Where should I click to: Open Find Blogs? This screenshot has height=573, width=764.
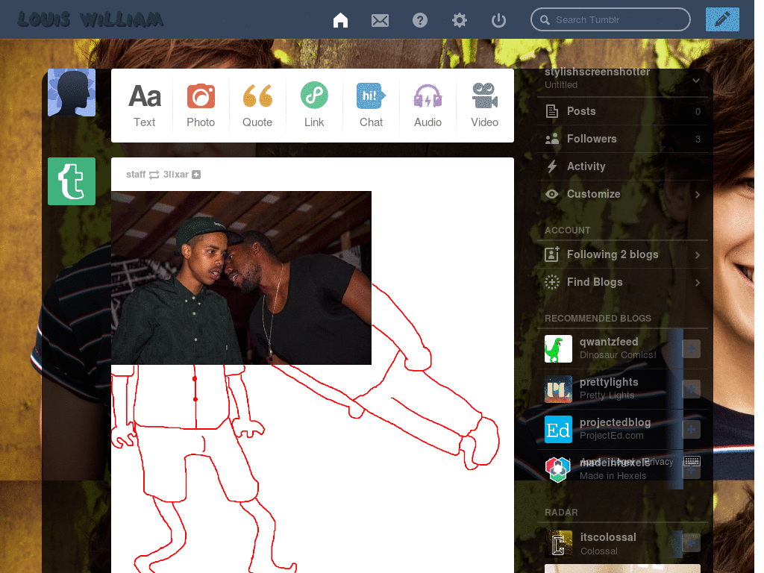pos(623,282)
